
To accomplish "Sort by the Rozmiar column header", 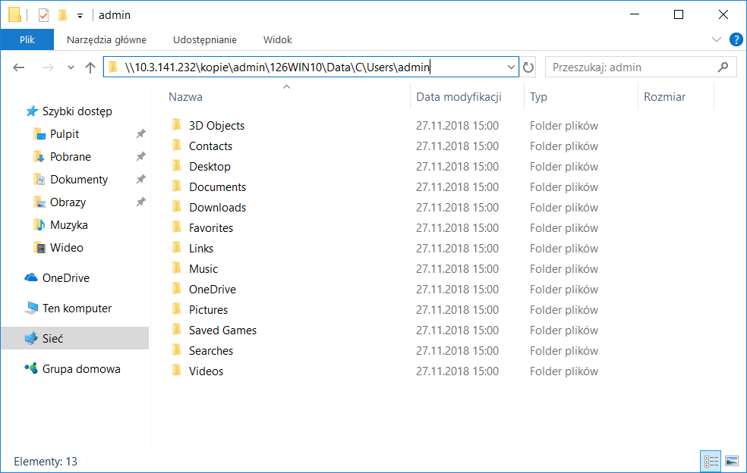I will point(664,96).
